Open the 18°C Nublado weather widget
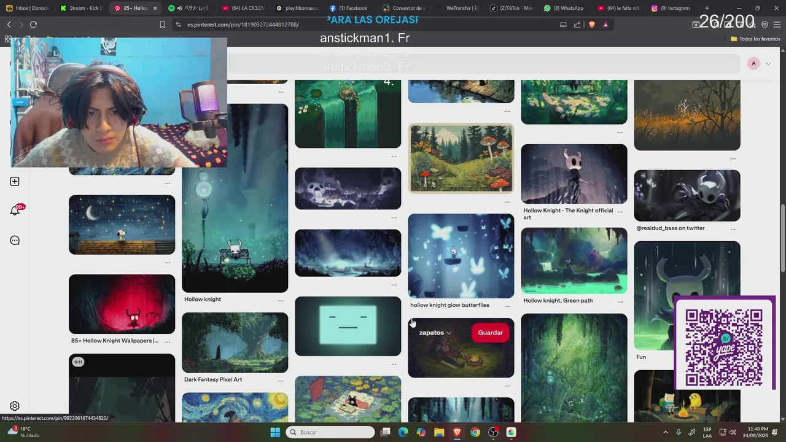Image resolution: width=786 pixels, height=442 pixels. 23,432
